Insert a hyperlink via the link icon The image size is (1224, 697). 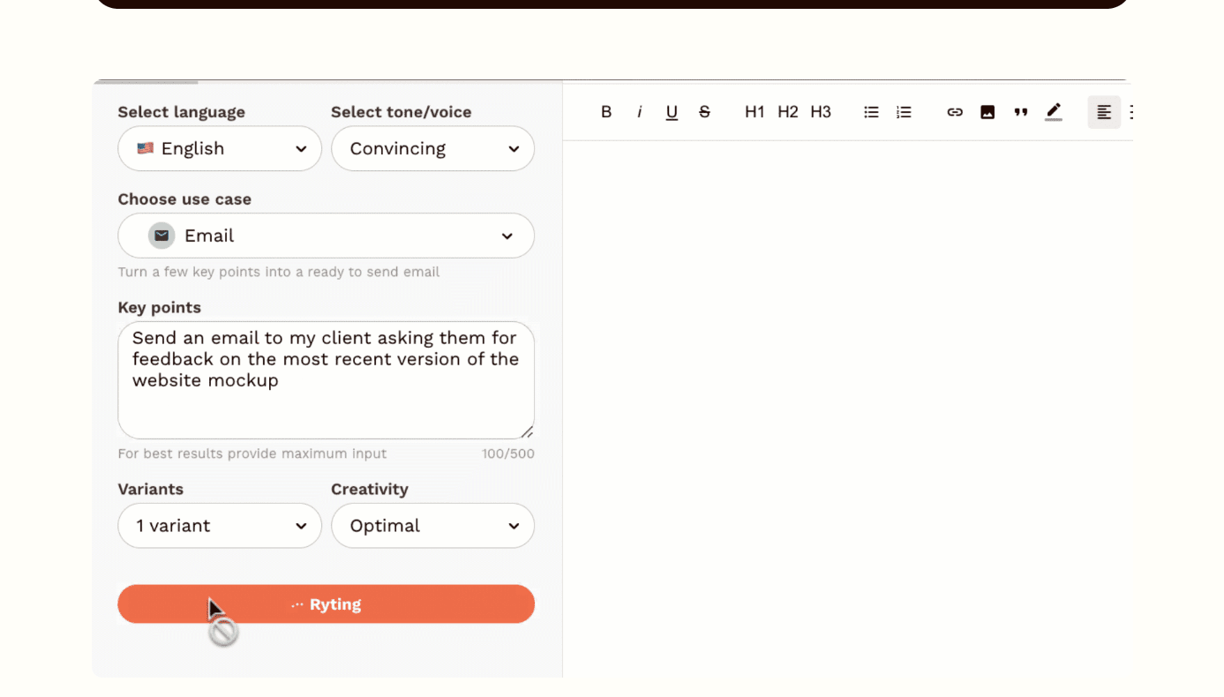[955, 112]
